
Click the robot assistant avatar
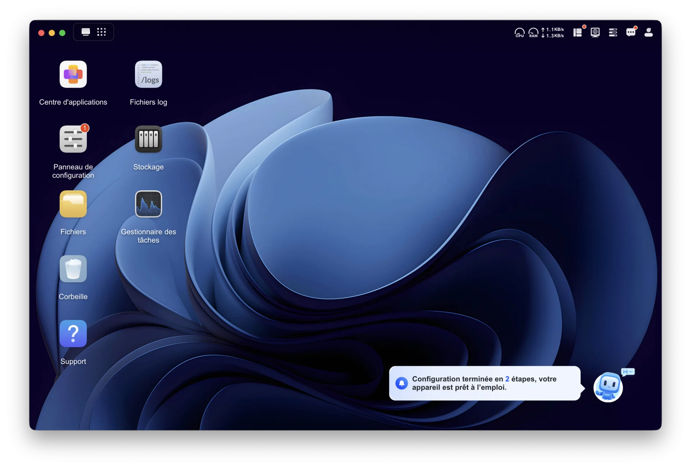tap(608, 387)
